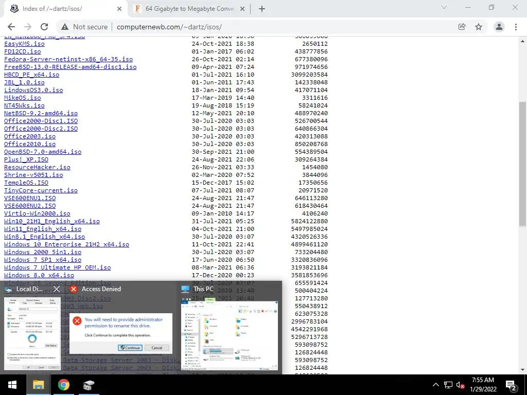Download Windows_8.0_x64.iso

click(39, 276)
